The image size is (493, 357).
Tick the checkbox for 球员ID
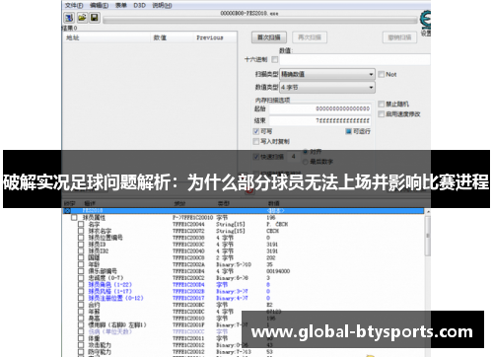[x=81, y=245]
